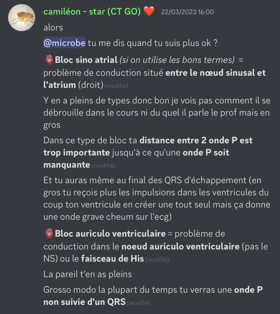
Task: Click the bold text faisceau de His
Action: click(113, 259)
